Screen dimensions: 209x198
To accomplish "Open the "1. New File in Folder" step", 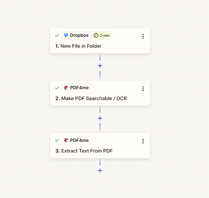I will (81, 46).
